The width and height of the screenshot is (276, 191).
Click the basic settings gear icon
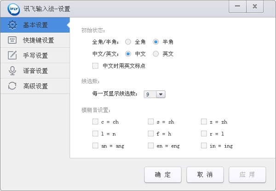click(x=12, y=25)
